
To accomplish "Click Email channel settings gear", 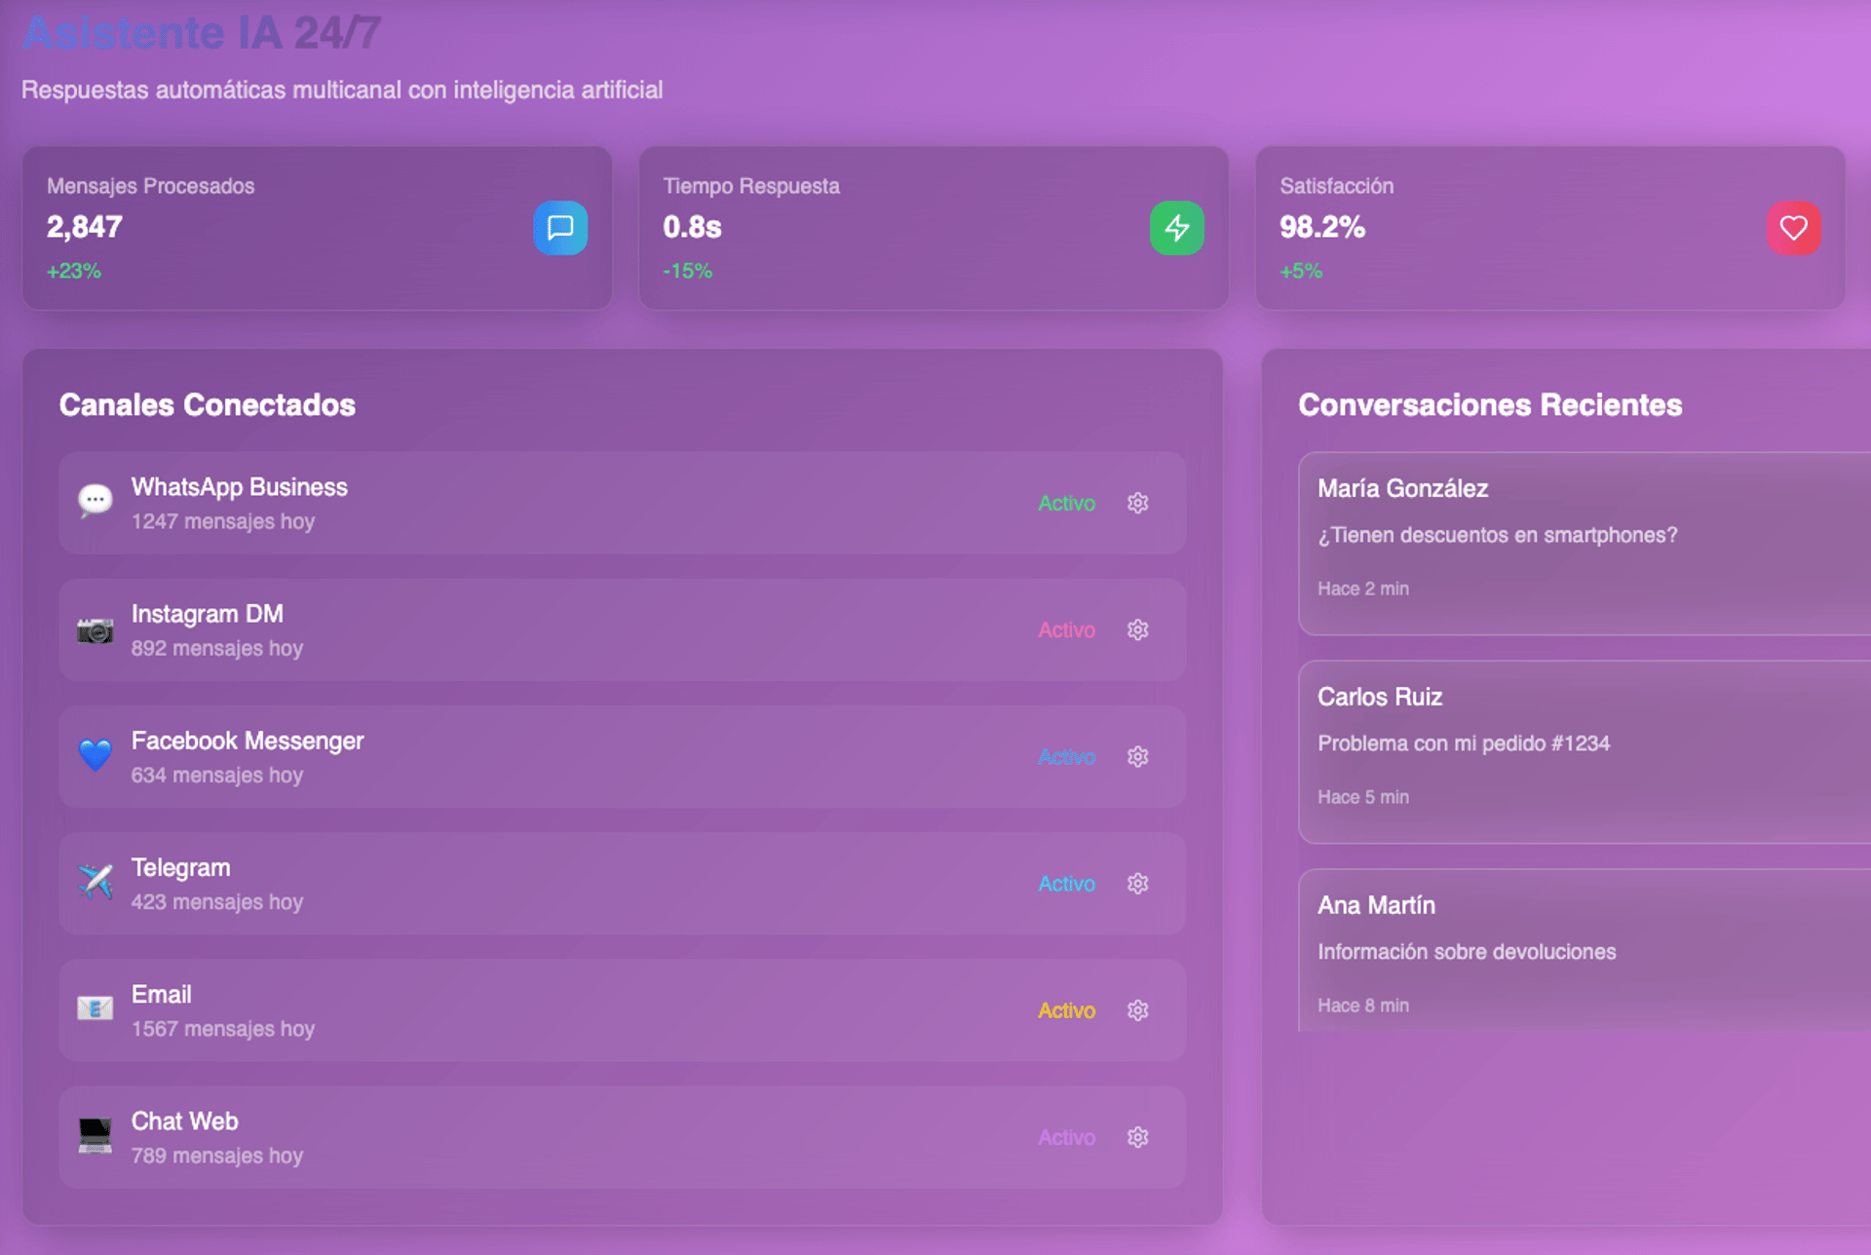I will [x=1137, y=1010].
